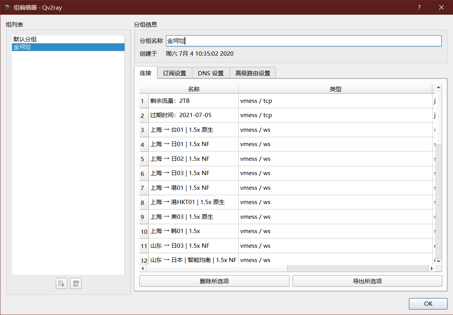Confirm with the OK button
This screenshot has width=453, height=315.
[428, 303]
